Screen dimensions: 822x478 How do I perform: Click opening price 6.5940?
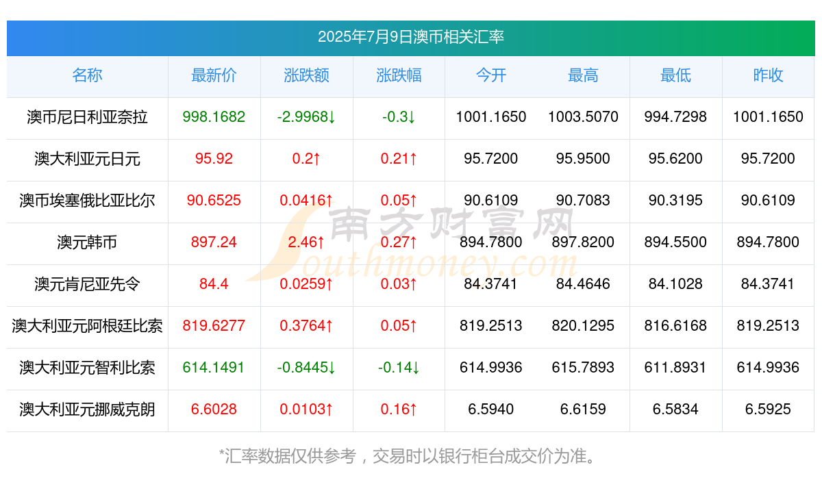(491, 410)
